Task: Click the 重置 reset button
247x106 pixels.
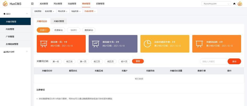Action: pos(138,61)
